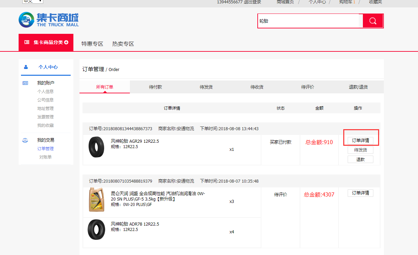Select the 待评价 orders tab
This screenshot has width=418, height=255.
[307, 87]
